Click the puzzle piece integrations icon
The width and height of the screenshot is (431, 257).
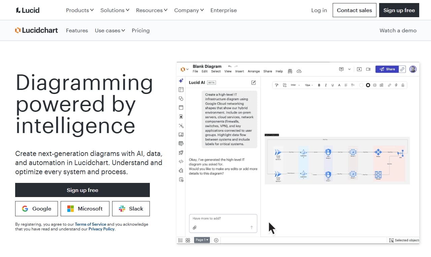(181, 170)
